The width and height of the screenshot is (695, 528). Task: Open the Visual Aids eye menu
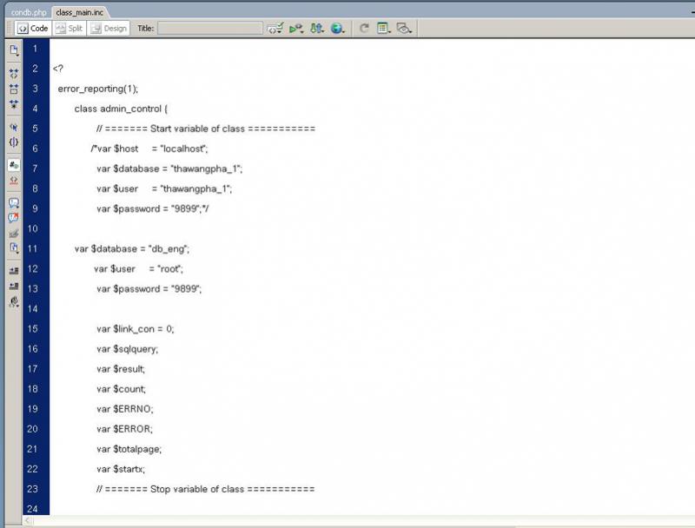coord(404,29)
